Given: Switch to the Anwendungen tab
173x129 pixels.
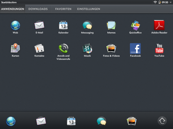Looking at the screenshot, I should 13,9.
